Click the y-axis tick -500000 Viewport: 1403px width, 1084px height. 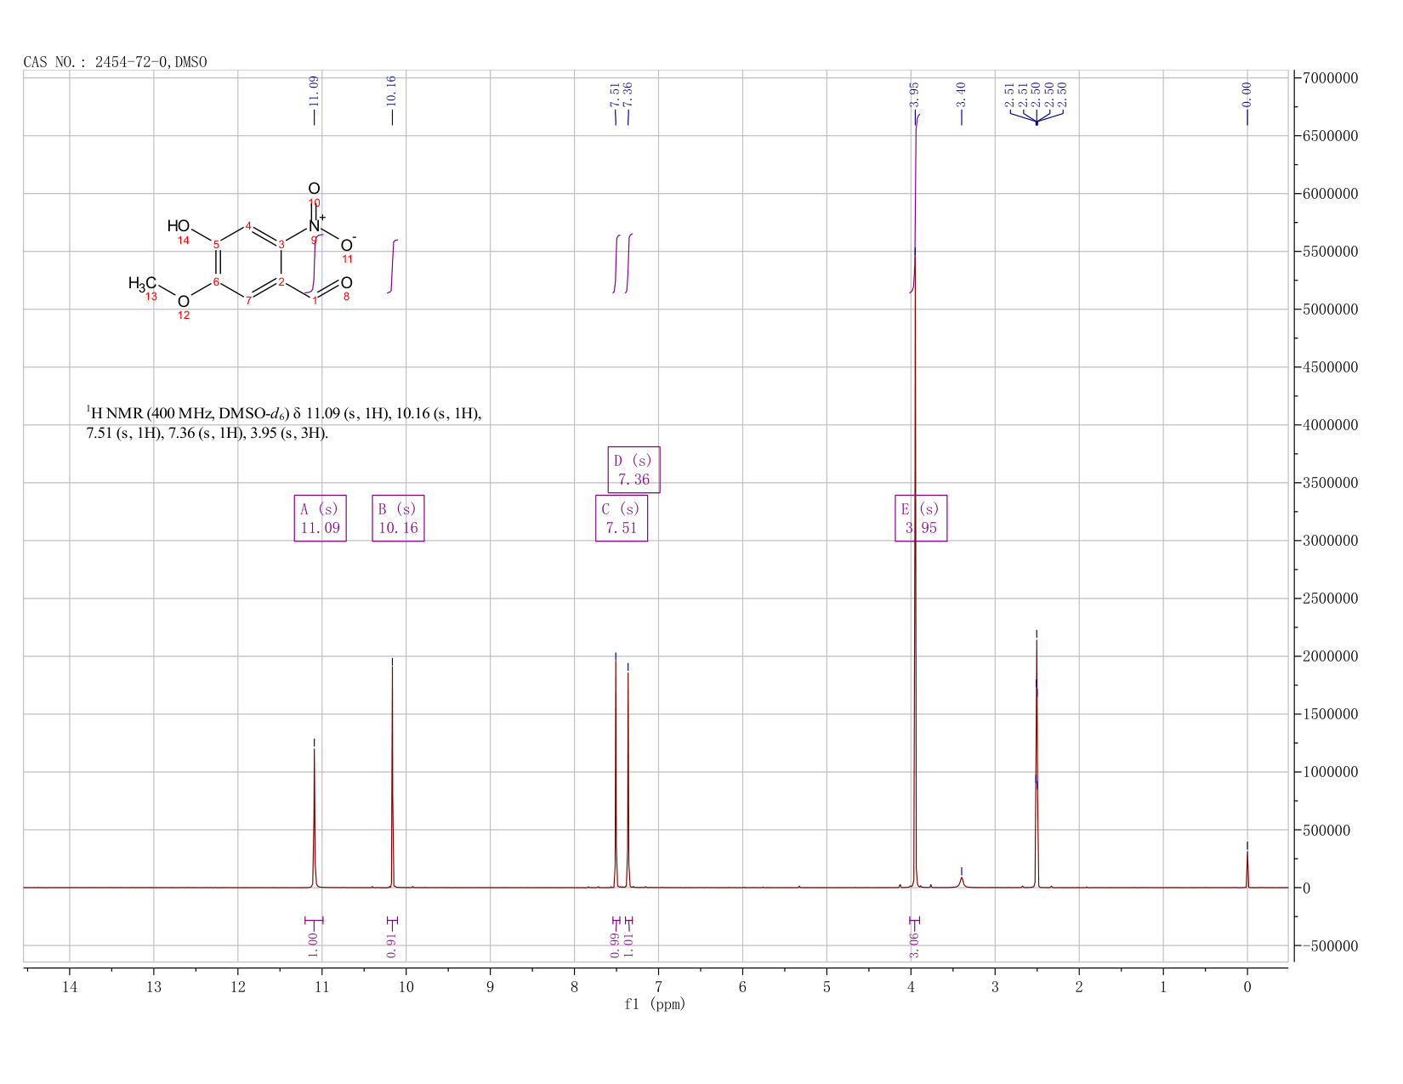(x=1328, y=945)
